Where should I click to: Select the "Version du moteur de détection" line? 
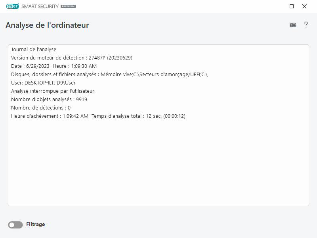[x=72, y=58]
